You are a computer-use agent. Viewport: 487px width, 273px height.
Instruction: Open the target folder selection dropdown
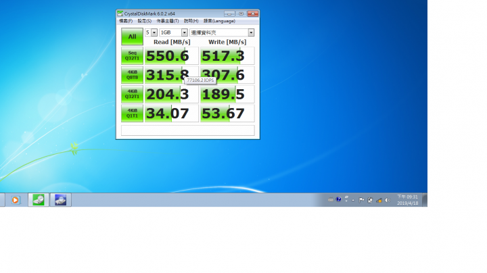222,32
